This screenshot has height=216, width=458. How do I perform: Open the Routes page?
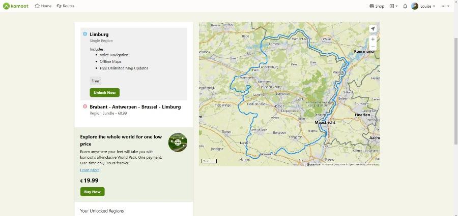[x=66, y=6]
